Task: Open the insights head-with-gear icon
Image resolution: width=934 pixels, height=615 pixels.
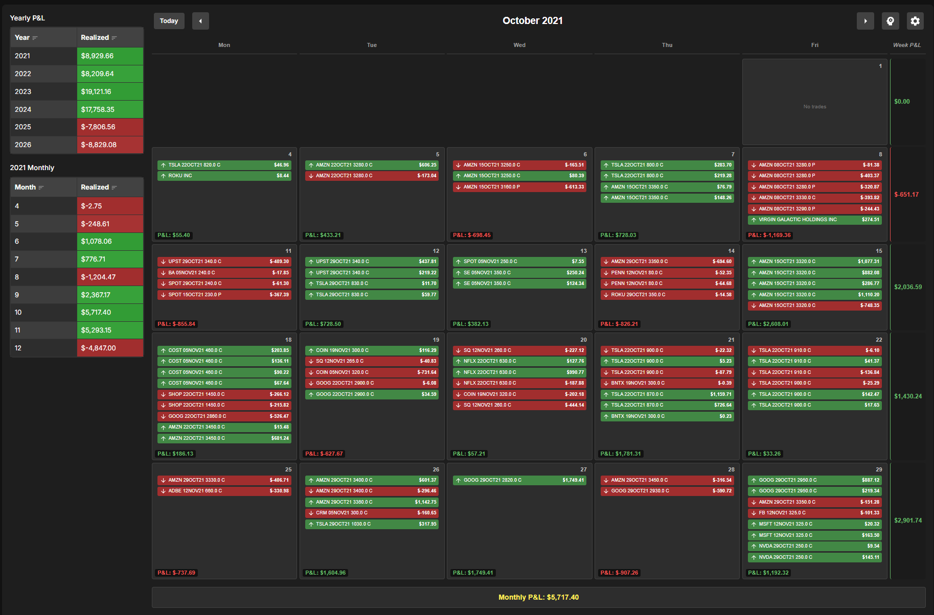Action: point(890,21)
